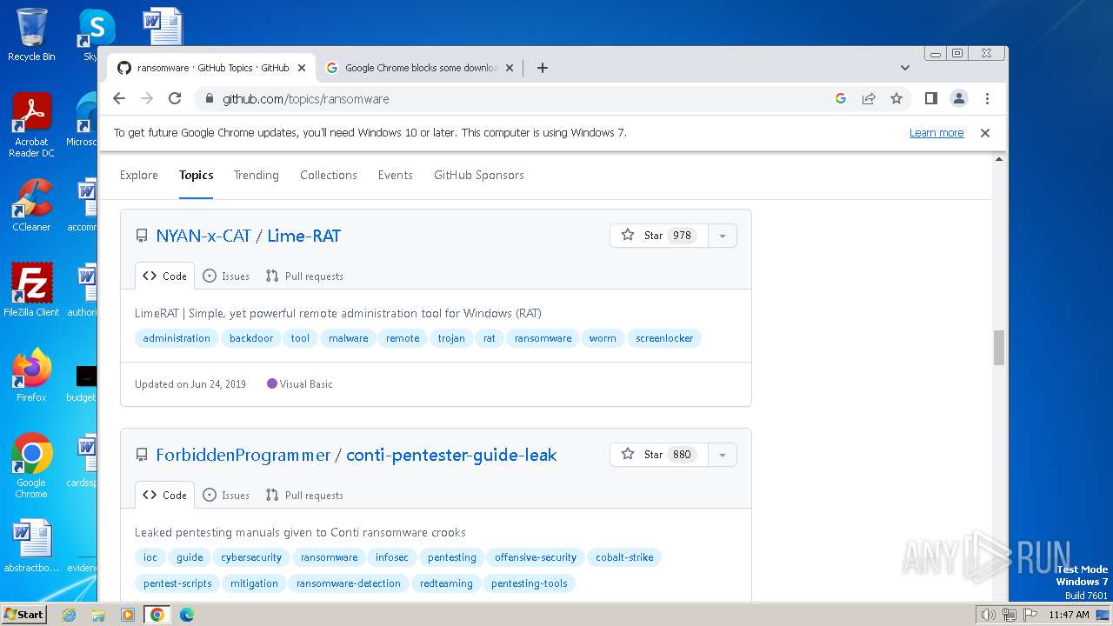Click the taskbar clock showing 11:47 AM
1113x626 pixels.
coord(1069,615)
